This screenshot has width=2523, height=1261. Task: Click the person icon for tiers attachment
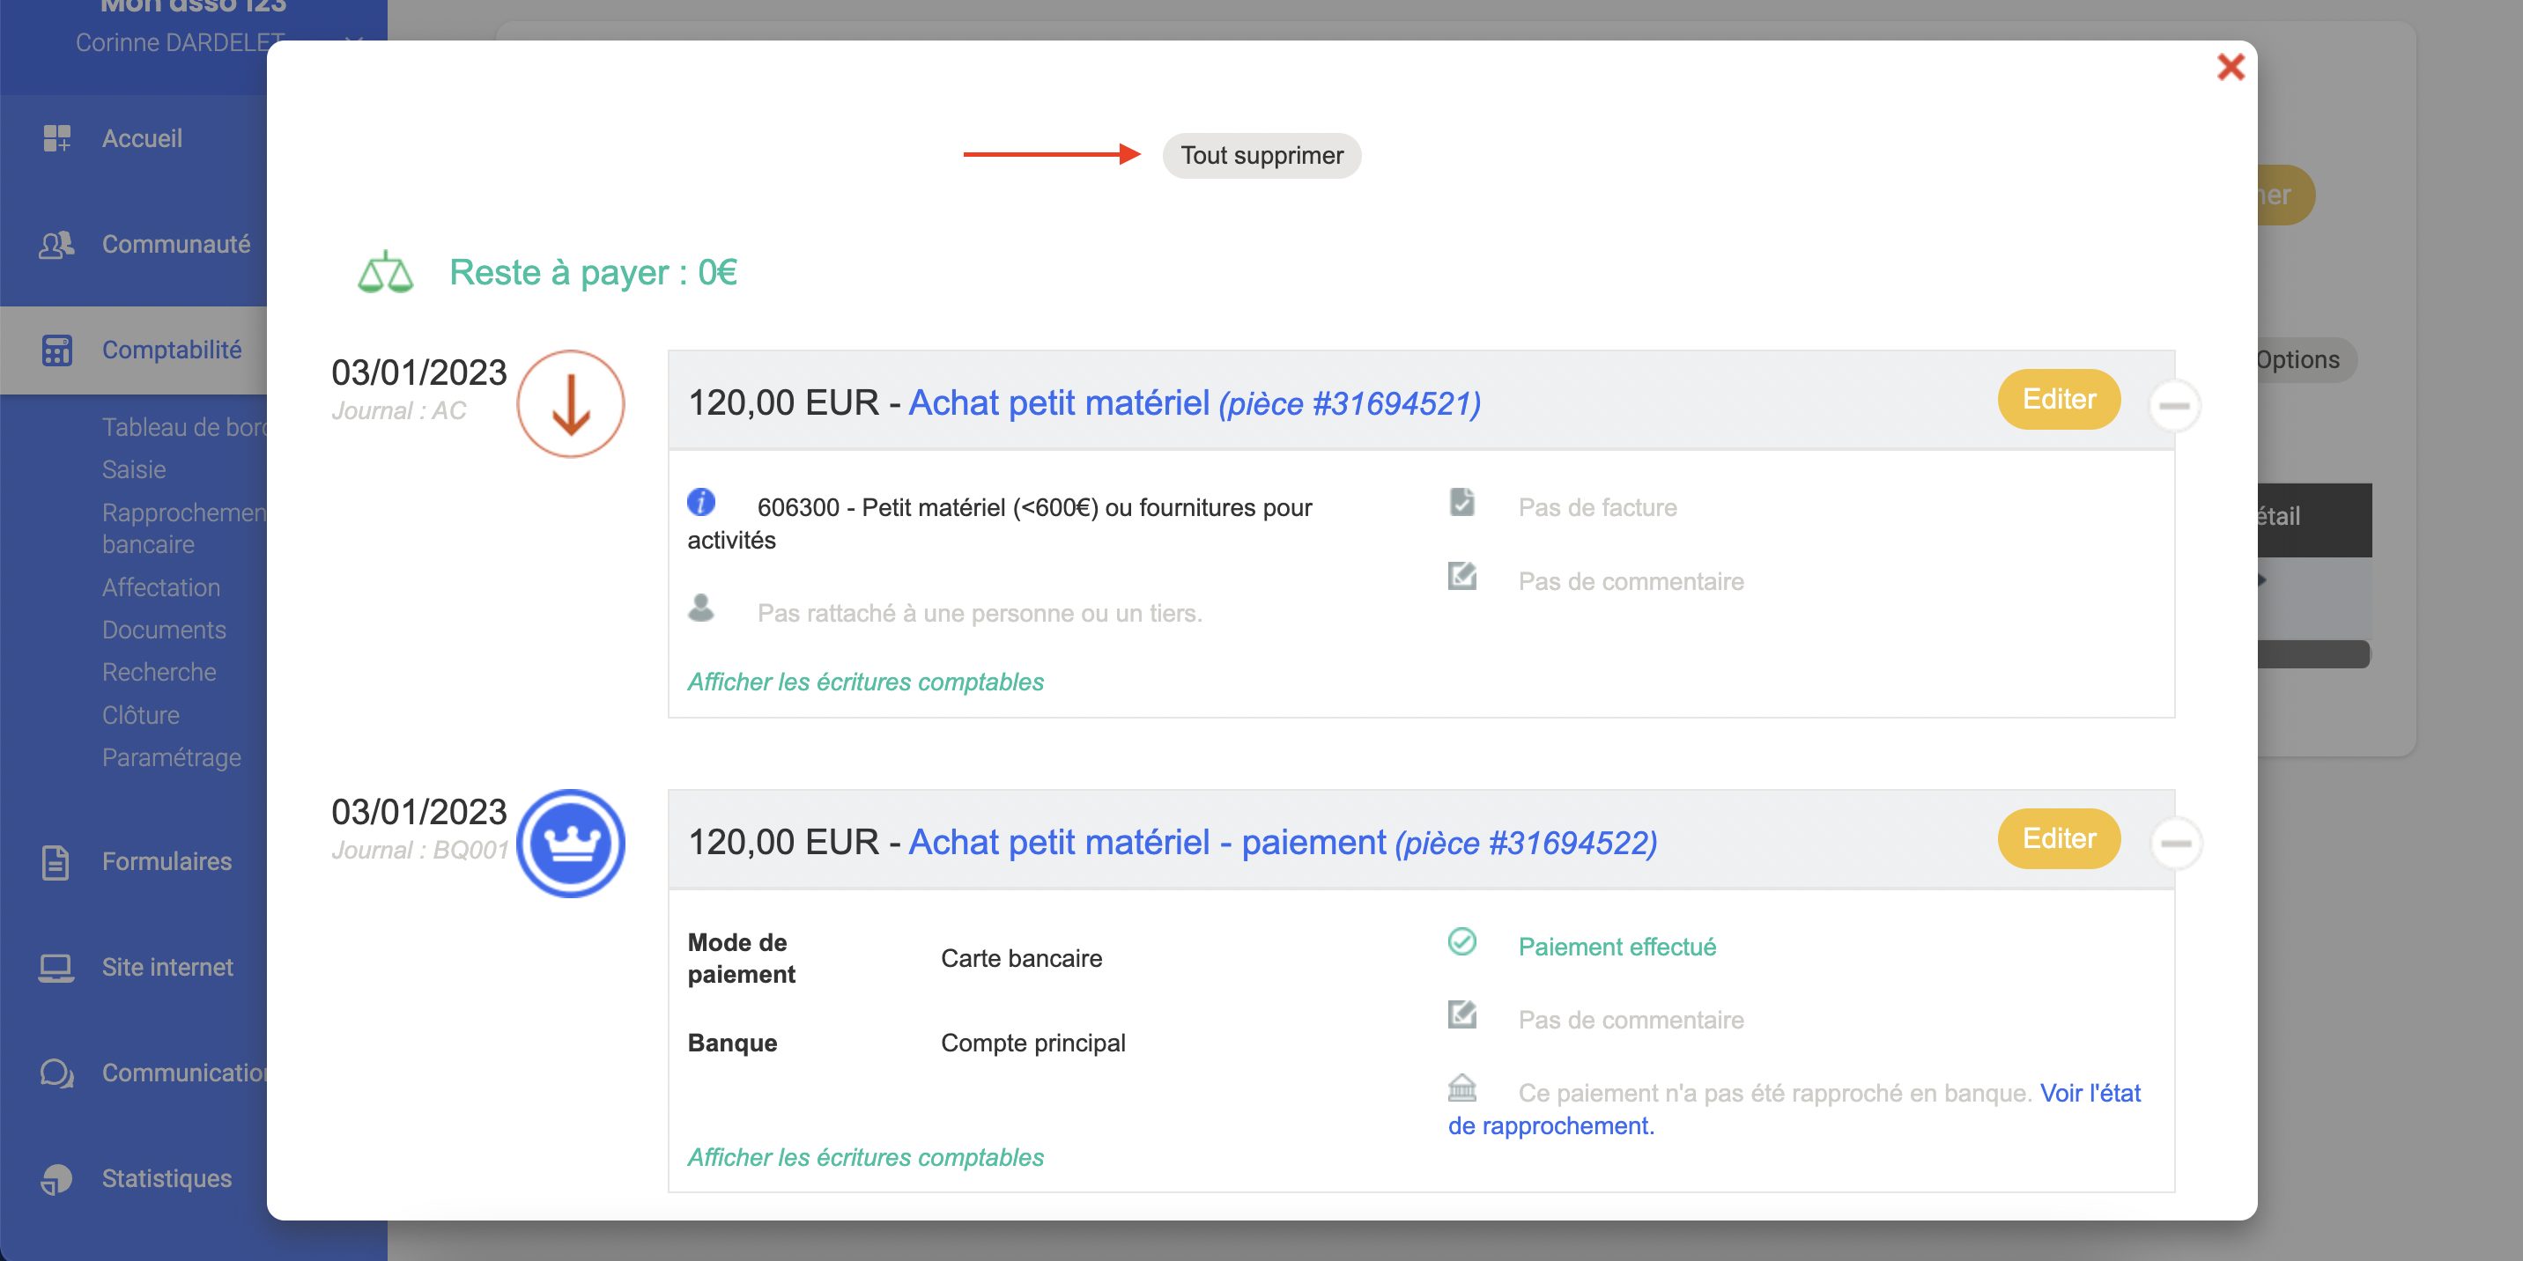click(x=700, y=608)
